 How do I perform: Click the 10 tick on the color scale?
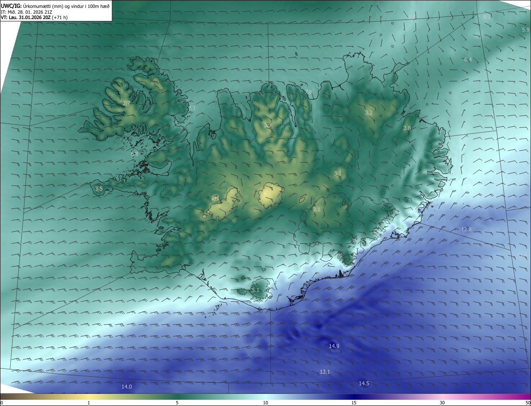coord(265,403)
